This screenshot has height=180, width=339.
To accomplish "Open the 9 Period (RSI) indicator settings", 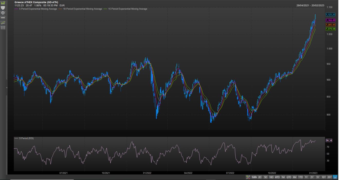I will tap(26, 138).
